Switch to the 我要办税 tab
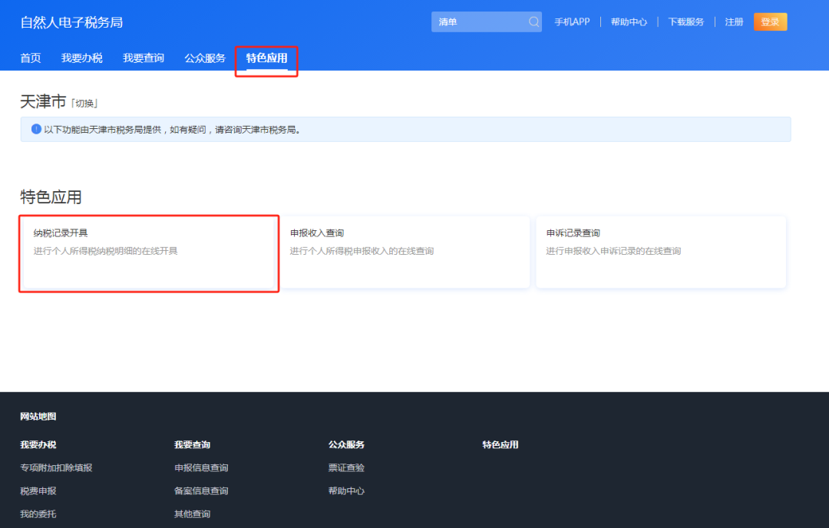 (x=82, y=58)
